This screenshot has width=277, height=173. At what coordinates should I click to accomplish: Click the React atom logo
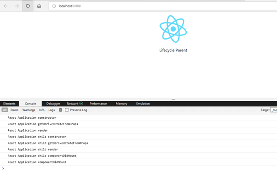[173, 29]
